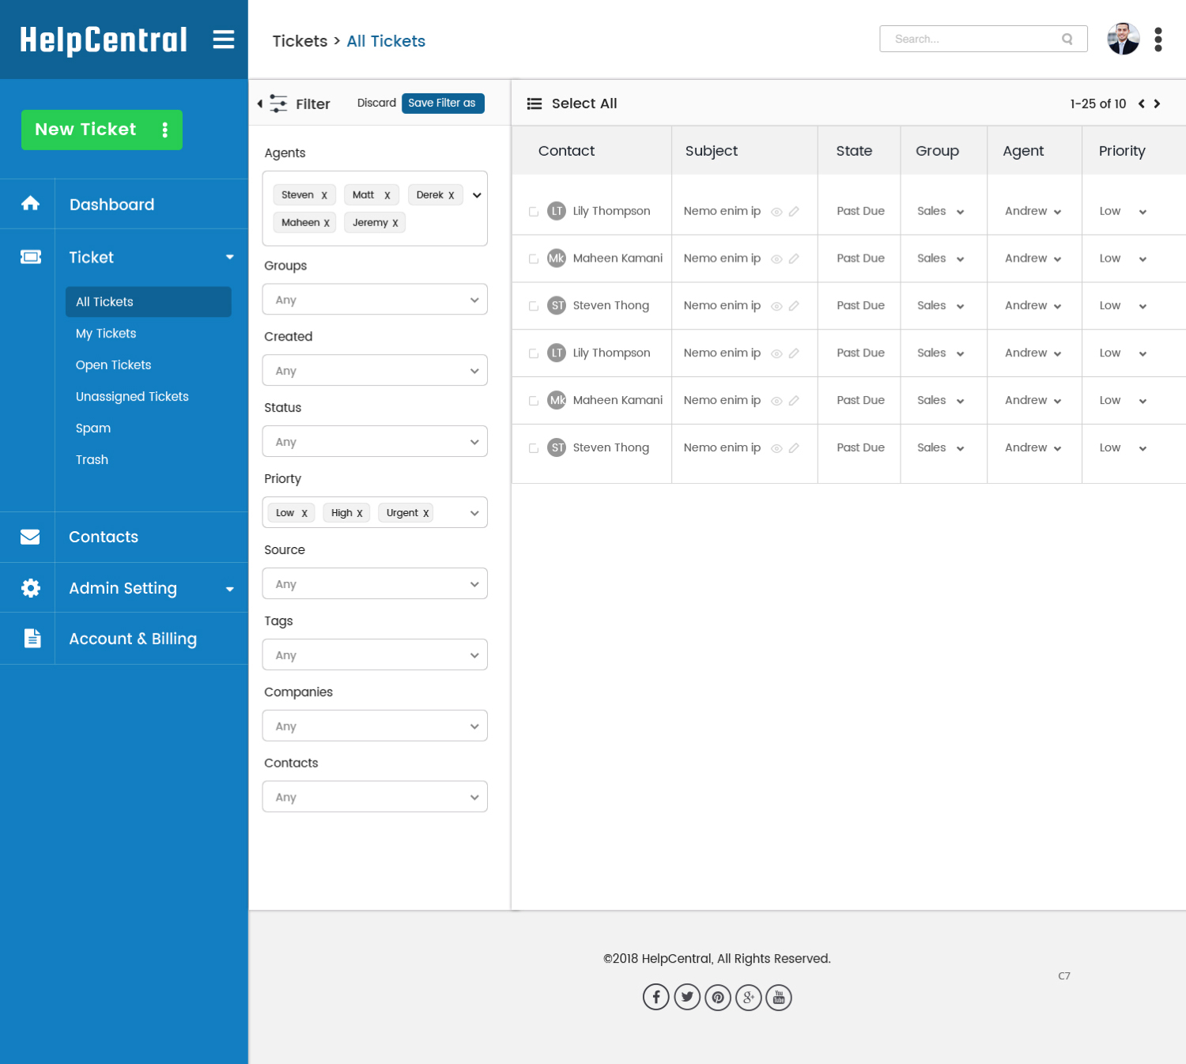Screen dimensions: 1186x1064
Task: Go to next page of tickets arrow
Action: 1157,104
